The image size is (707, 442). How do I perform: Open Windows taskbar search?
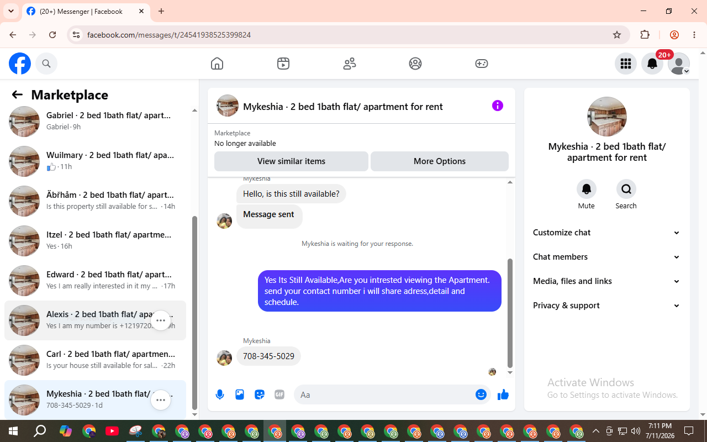coord(40,431)
